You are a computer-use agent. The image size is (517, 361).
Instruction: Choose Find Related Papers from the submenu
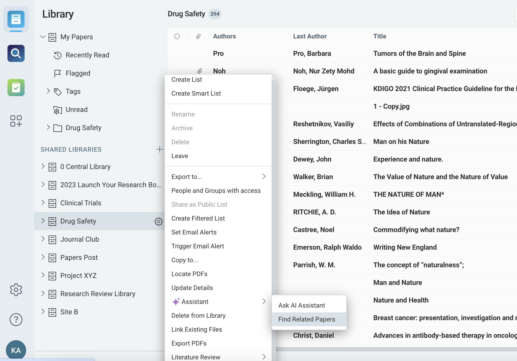coord(307,319)
